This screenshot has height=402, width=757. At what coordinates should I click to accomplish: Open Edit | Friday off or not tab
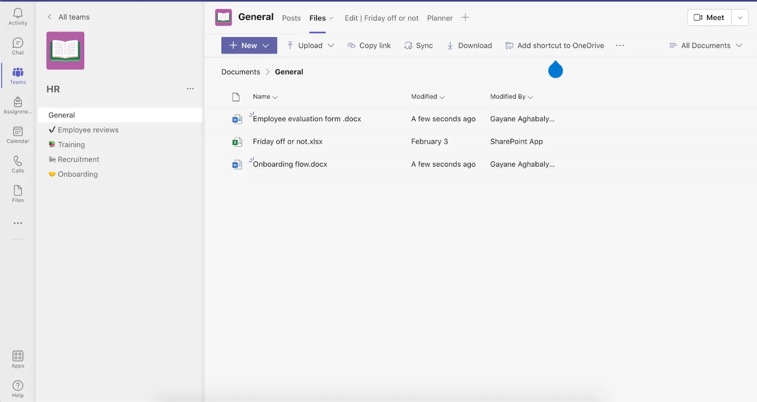382,18
